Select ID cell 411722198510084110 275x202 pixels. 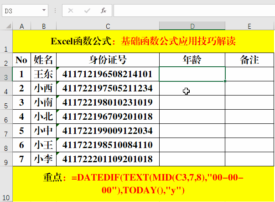point(108,145)
